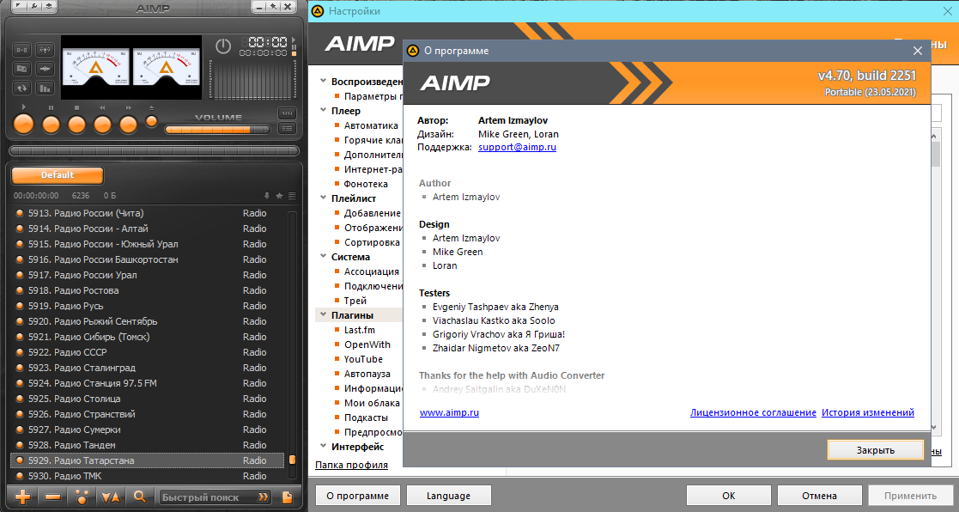Click the support@aimp.ru email link
Screen dimensions: 959x512
[x=517, y=147]
